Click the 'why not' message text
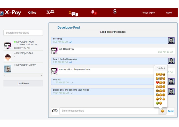The image size is (179, 127). [57, 79]
